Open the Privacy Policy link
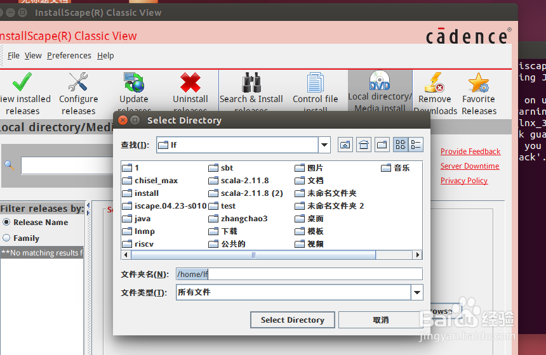This screenshot has height=355, width=546. pos(464,181)
